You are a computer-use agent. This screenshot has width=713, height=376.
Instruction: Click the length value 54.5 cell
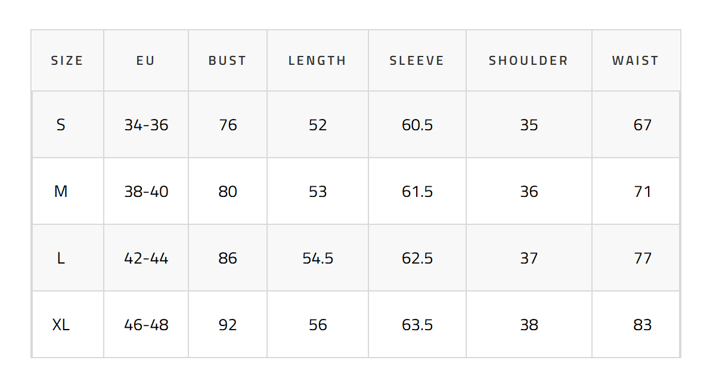click(x=318, y=258)
